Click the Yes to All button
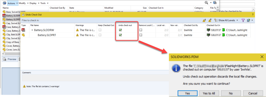The width and height of the screenshot is (266, 97). (209, 93)
